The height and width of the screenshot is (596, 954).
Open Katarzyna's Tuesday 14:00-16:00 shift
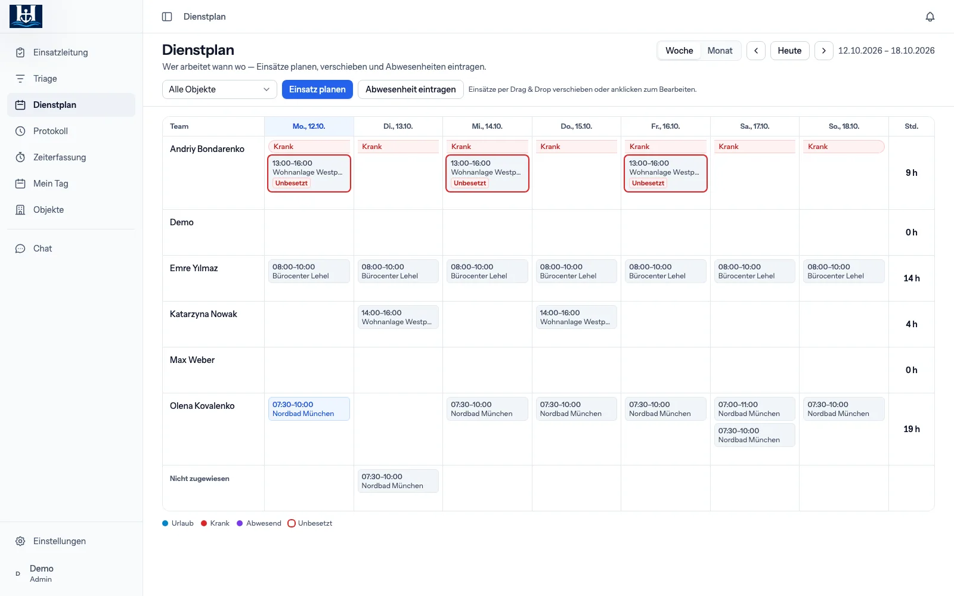pos(398,317)
